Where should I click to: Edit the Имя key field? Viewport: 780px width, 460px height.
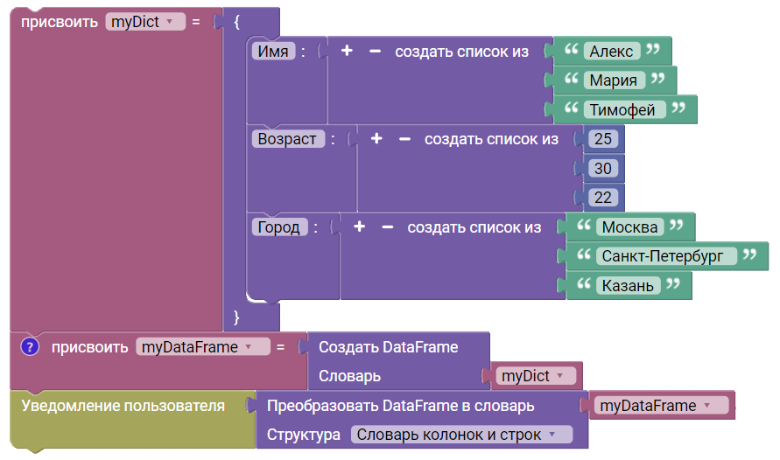273,52
